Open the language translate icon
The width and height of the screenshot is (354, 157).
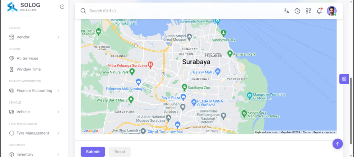pos(287,11)
